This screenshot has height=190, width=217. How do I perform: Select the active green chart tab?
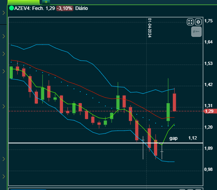(24, 2)
